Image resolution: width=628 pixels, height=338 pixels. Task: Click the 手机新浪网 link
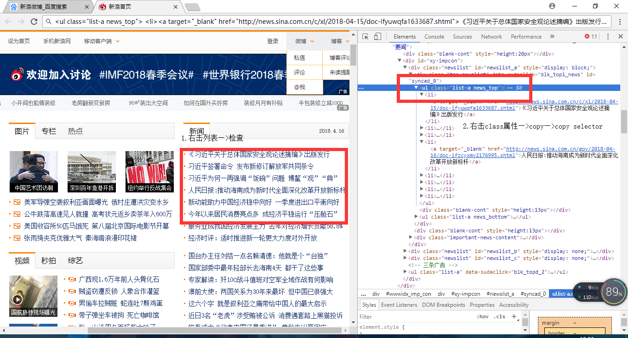click(x=57, y=41)
